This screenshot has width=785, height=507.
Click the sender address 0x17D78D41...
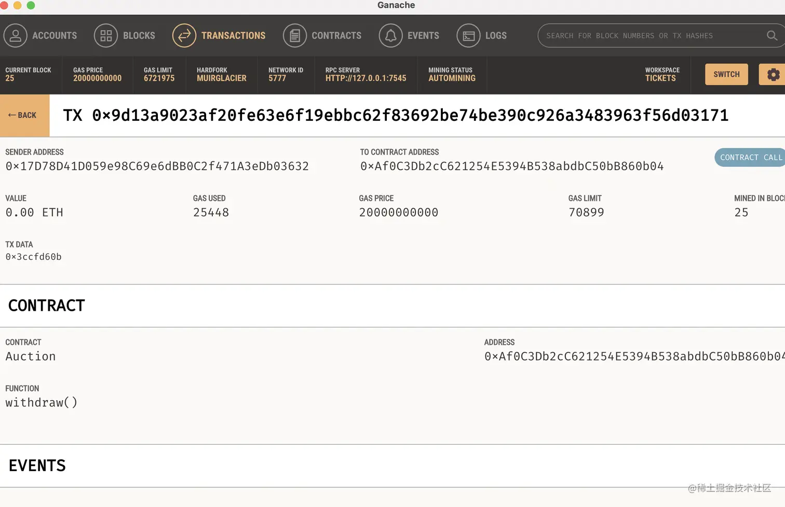pos(157,166)
